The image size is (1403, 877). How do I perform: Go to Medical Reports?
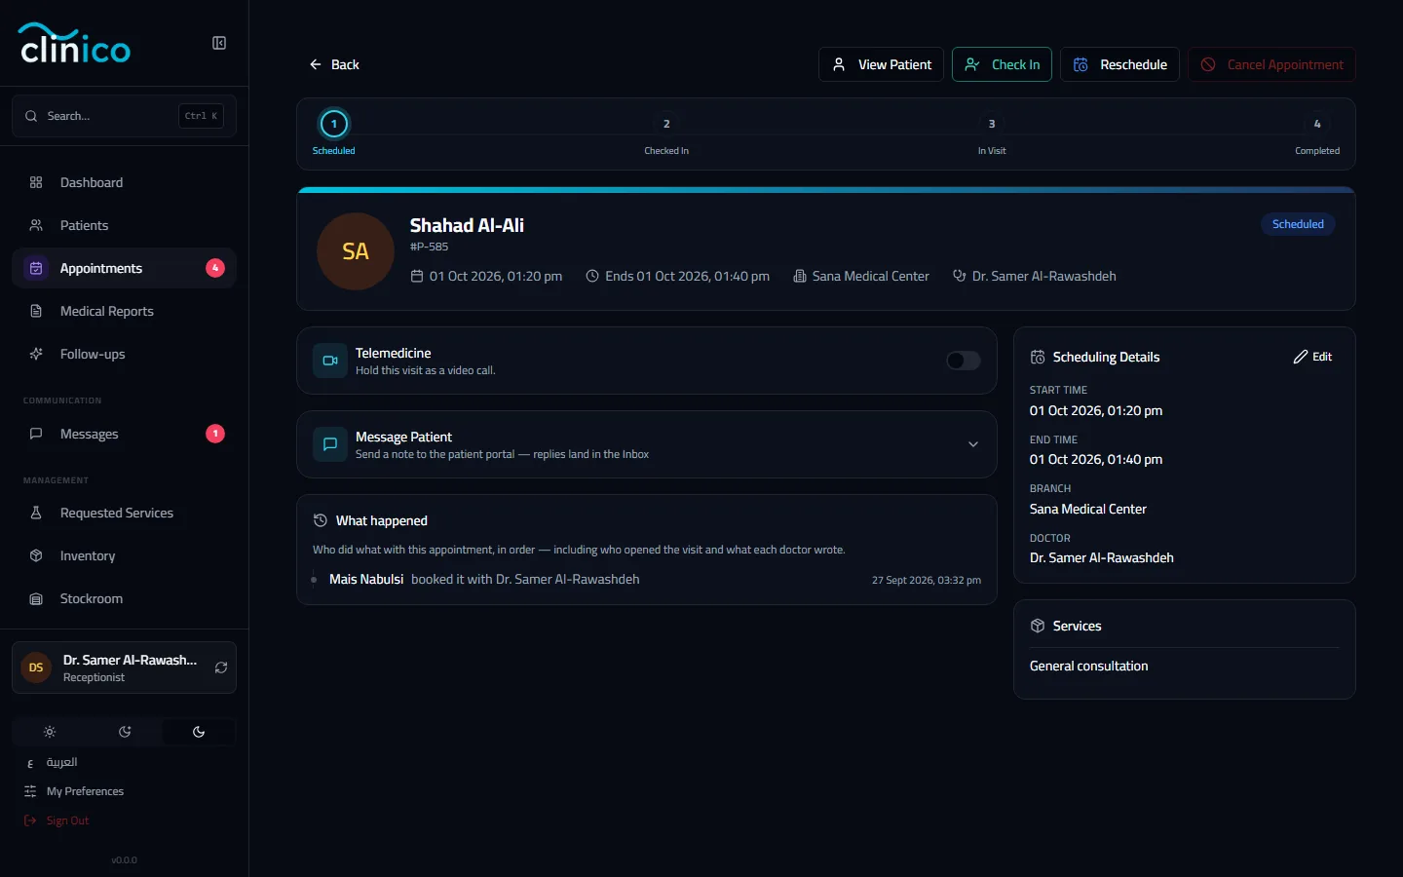pyautogui.click(x=124, y=311)
